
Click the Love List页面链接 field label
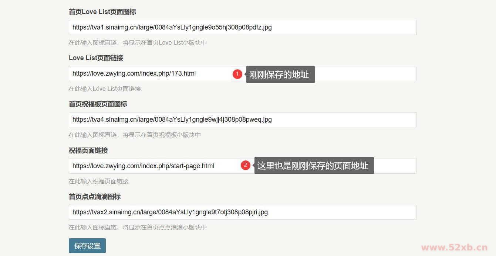[96, 58]
